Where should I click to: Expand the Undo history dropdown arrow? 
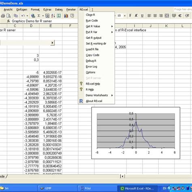coord(27,16)
